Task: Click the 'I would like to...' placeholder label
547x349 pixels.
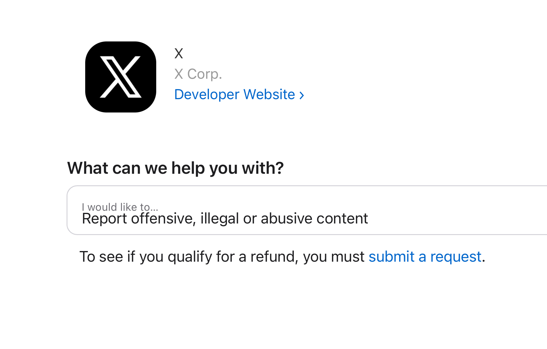Action: (x=120, y=207)
